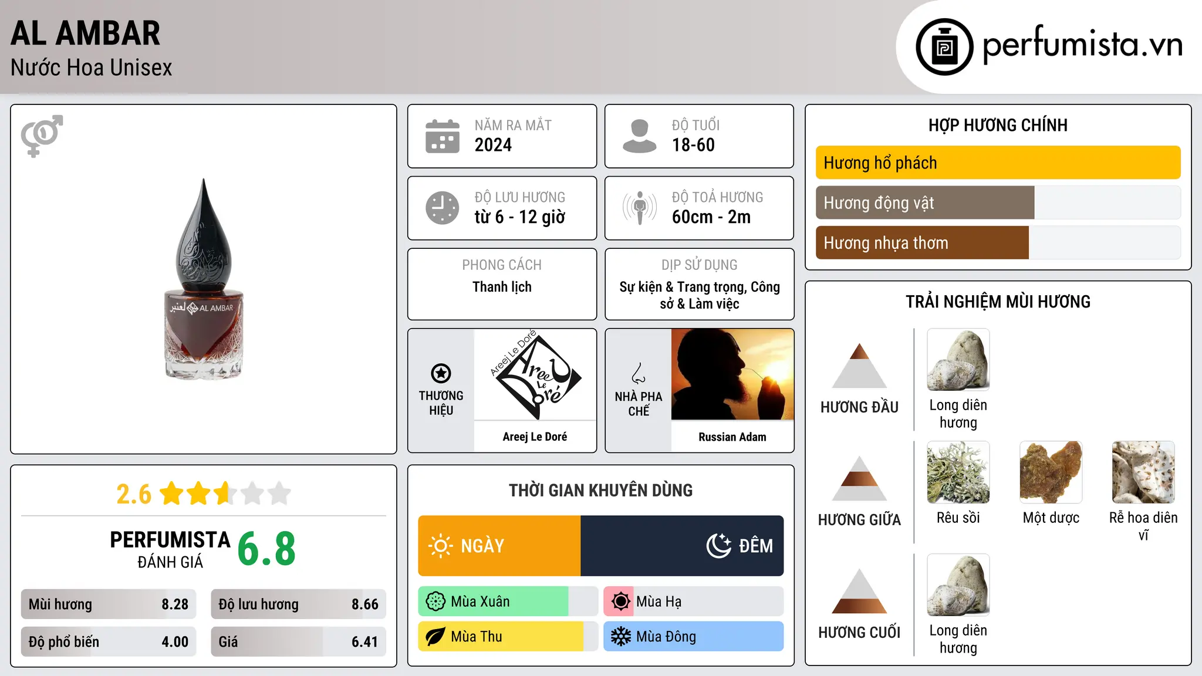
Task: Click the leaf icon for Mùa Thu
Action: click(435, 637)
